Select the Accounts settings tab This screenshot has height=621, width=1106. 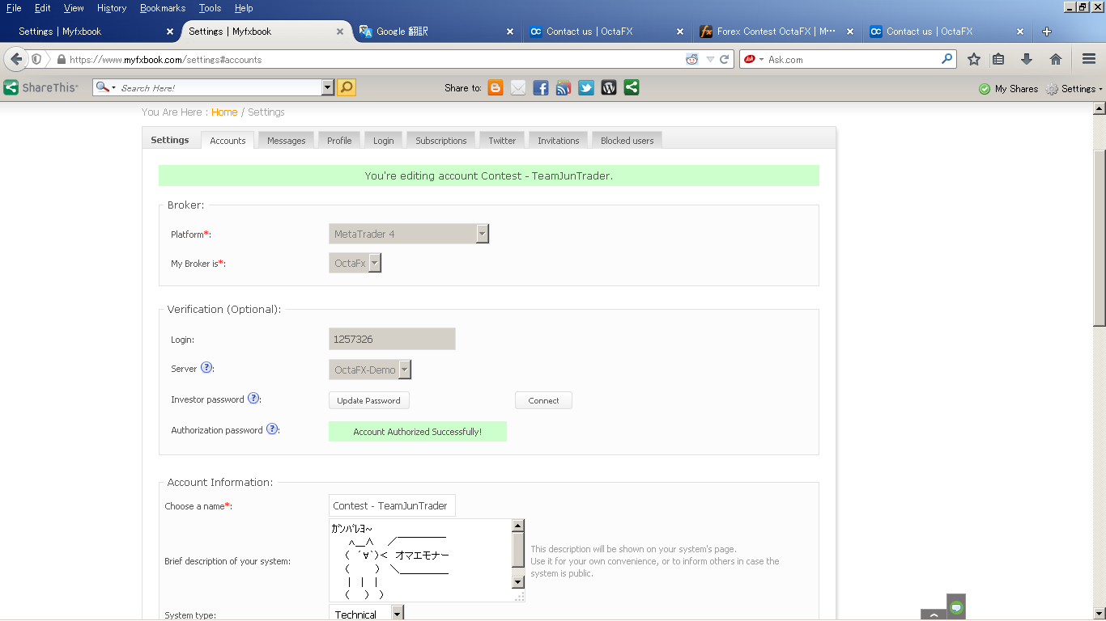tap(228, 140)
